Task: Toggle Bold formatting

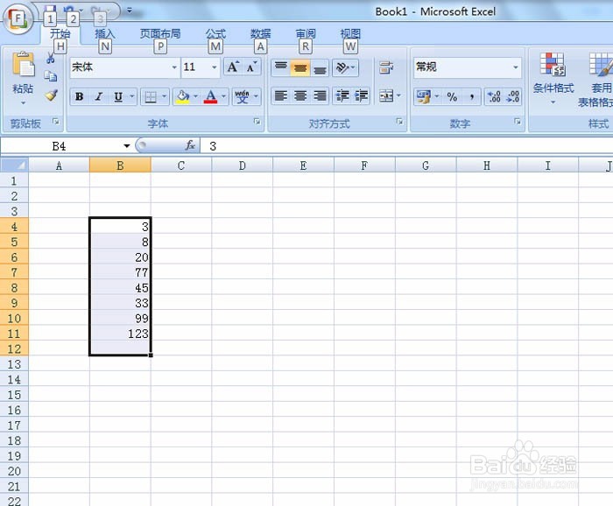Action: [80, 96]
